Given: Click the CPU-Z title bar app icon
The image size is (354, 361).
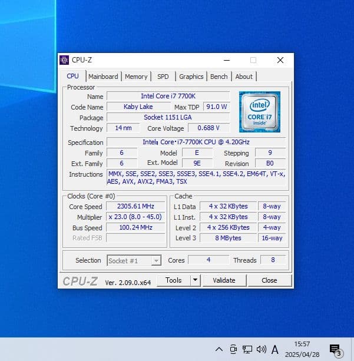Looking at the screenshot, I should click(64, 60).
